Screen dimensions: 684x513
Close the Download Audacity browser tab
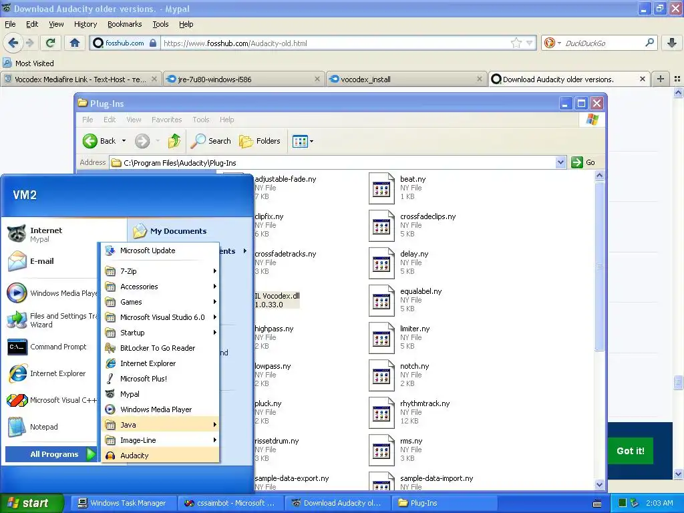(x=642, y=79)
